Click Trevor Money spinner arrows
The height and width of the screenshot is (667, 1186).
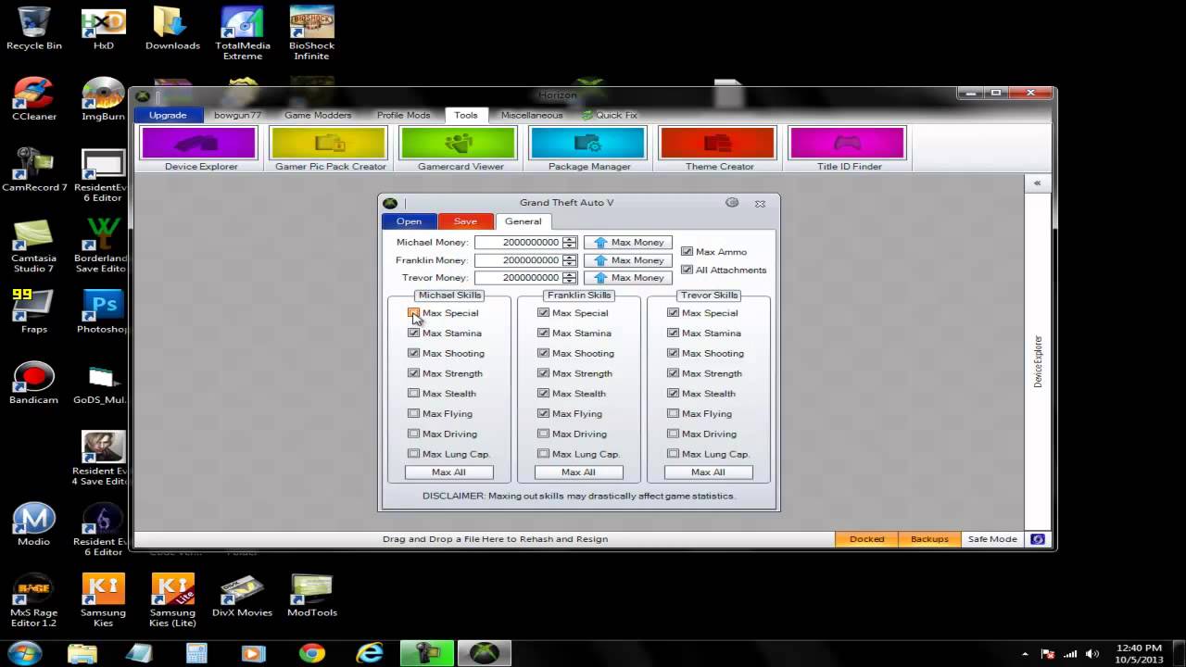569,278
